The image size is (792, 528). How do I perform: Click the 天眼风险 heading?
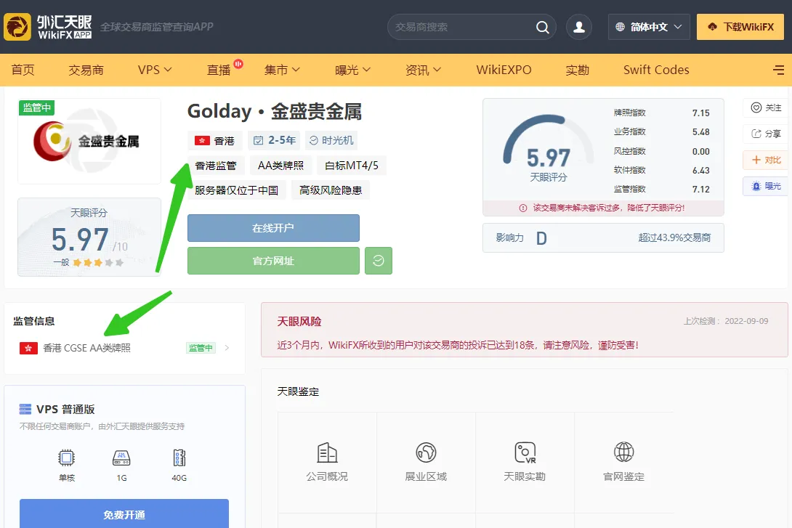(x=299, y=322)
